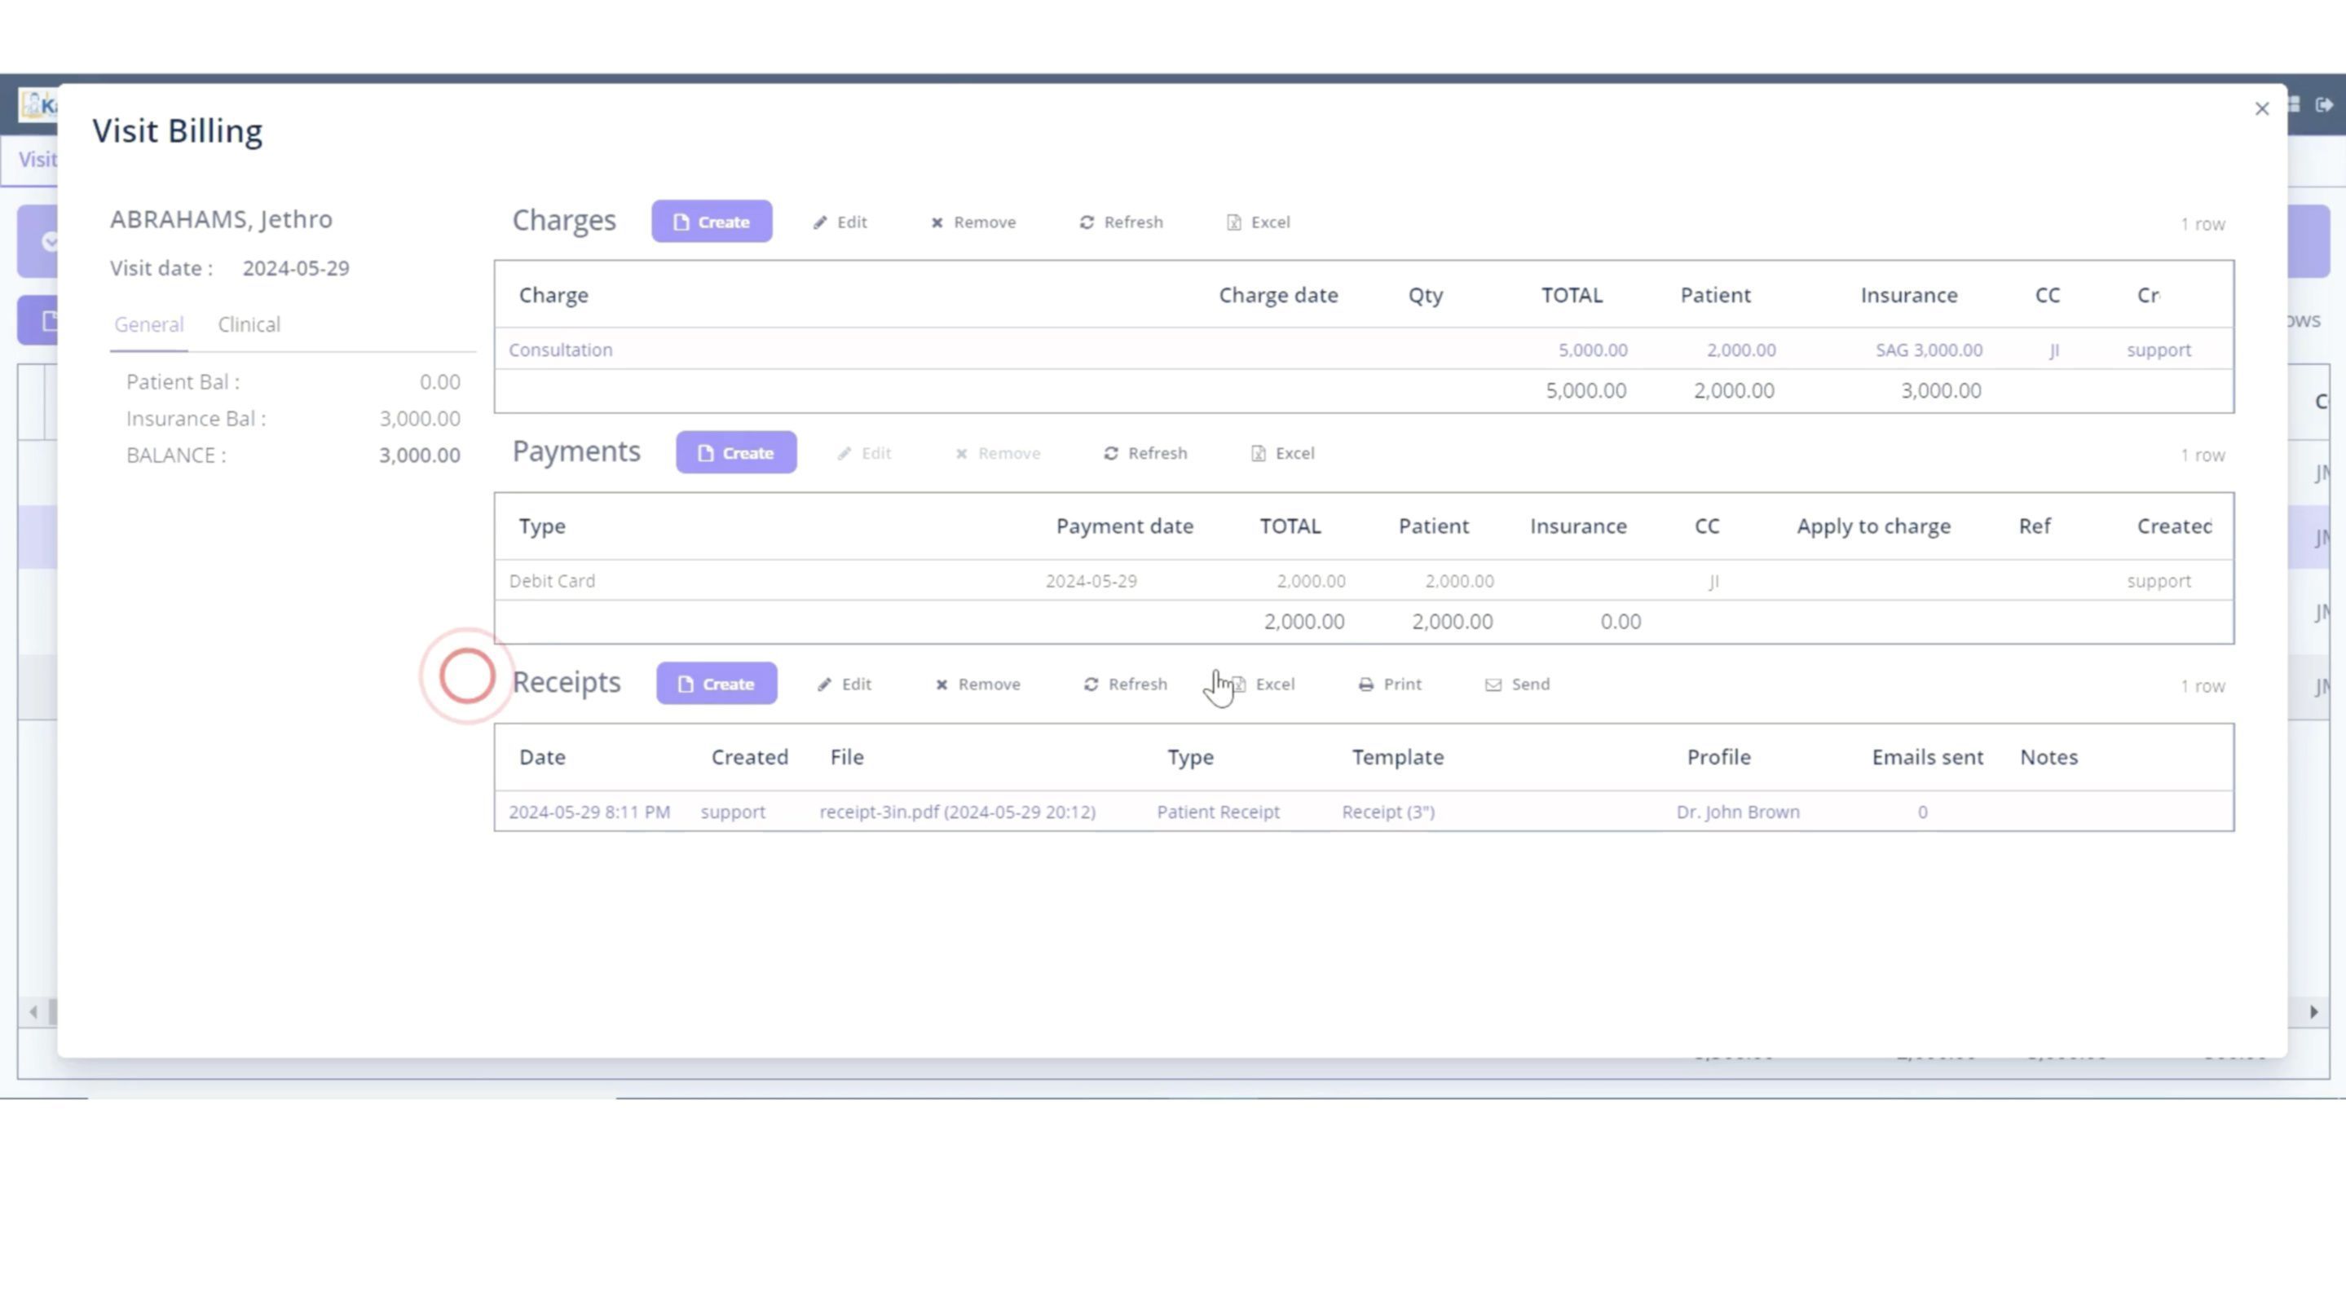This screenshot has height=1294, width=2346.
Task: Edit the selected charge
Action: click(x=840, y=222)
